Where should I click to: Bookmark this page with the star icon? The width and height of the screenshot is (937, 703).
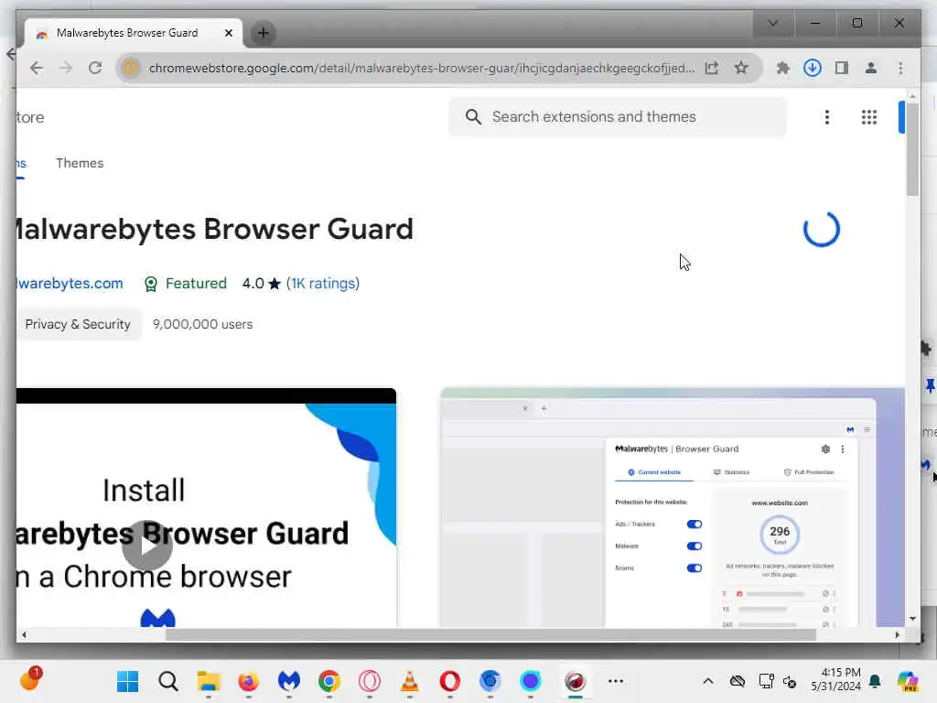pyautogui.click(x=741, y=68)
